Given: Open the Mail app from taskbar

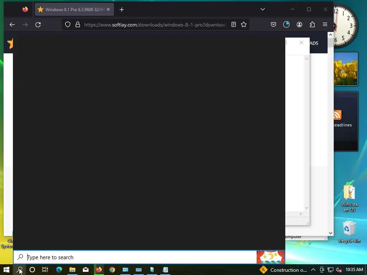Looking at the screenshot, I should [86, 270].
